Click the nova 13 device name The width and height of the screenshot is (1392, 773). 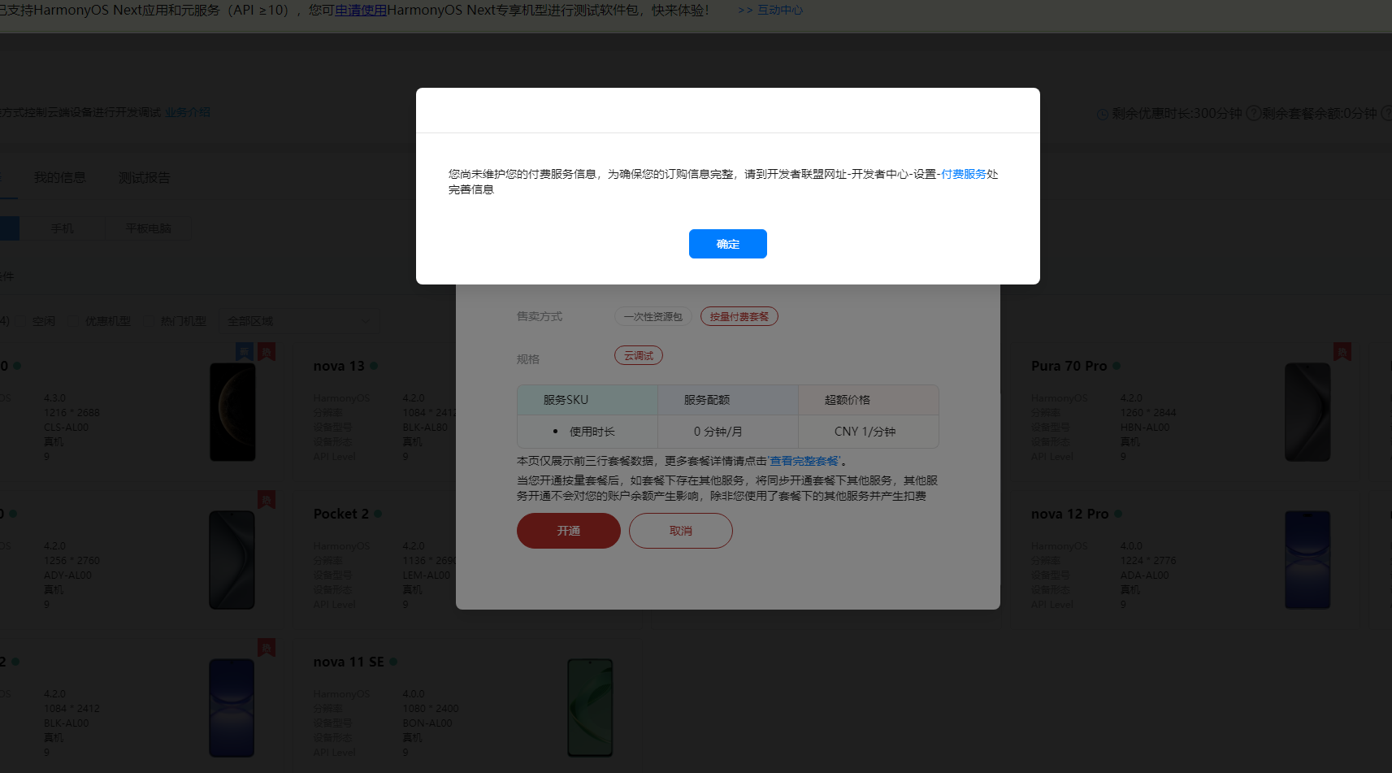tap(339, 366)
